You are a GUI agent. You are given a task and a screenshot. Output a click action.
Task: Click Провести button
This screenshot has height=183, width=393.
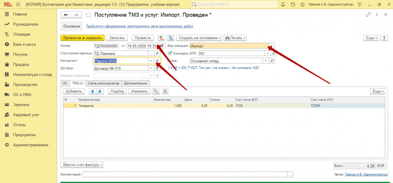[x=143, y=38]
